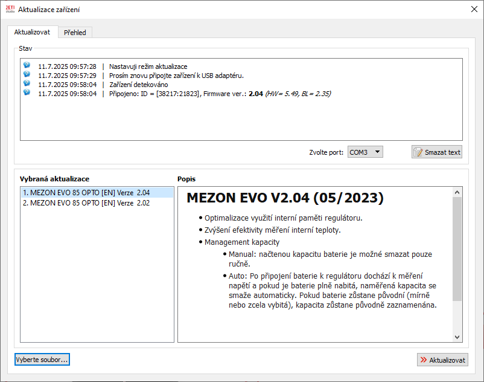
Task: Select MEZON EVO 85 OPTO Verze 2.02
Action: pos(97,203)
